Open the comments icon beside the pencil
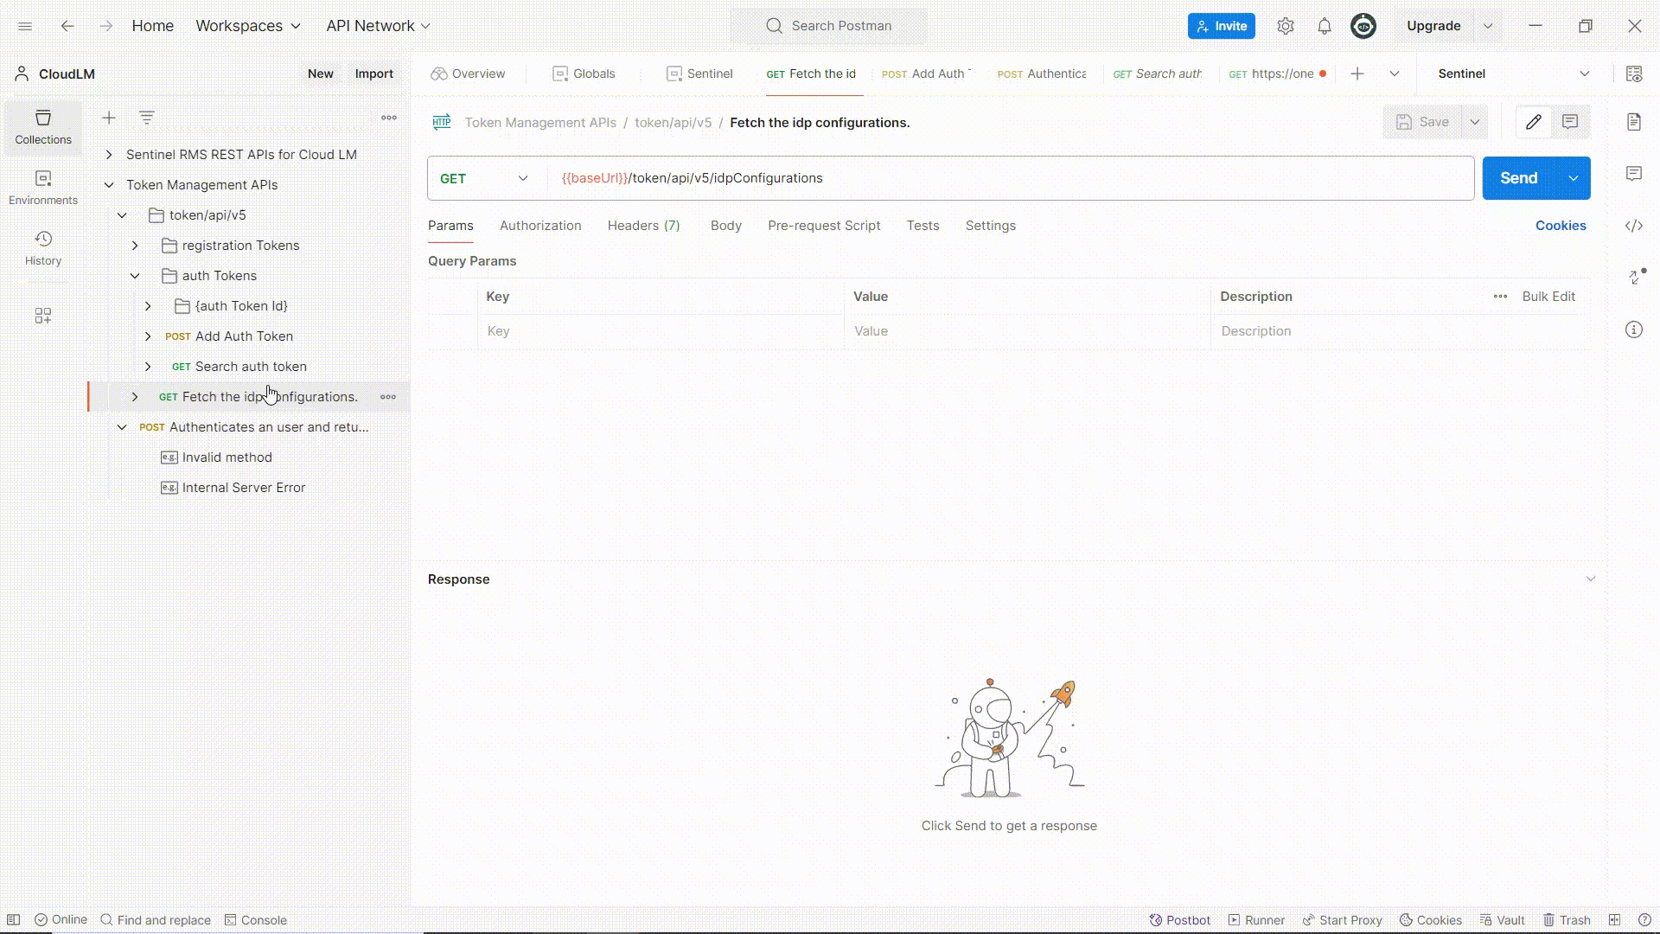The width and height of the screenshot is (1660, 934). point(1570,122)
